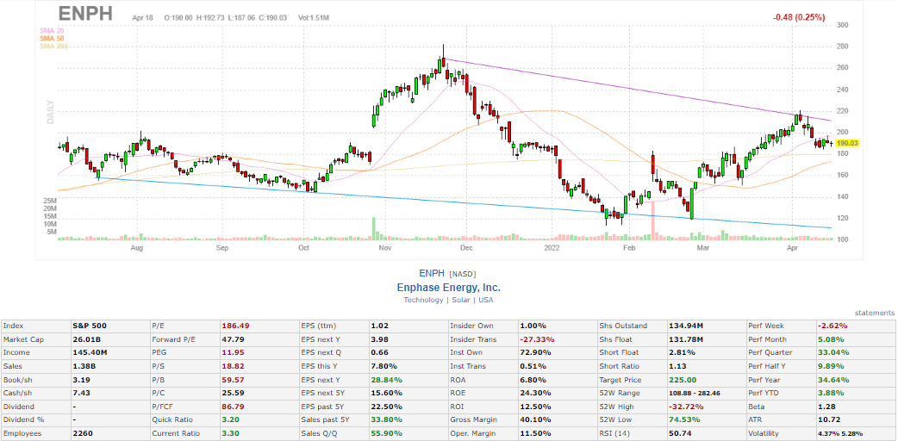The height and width of the screenshot is (441, 898).
Task: Click the Dividend % label
Action: click(x=23, y=419)
